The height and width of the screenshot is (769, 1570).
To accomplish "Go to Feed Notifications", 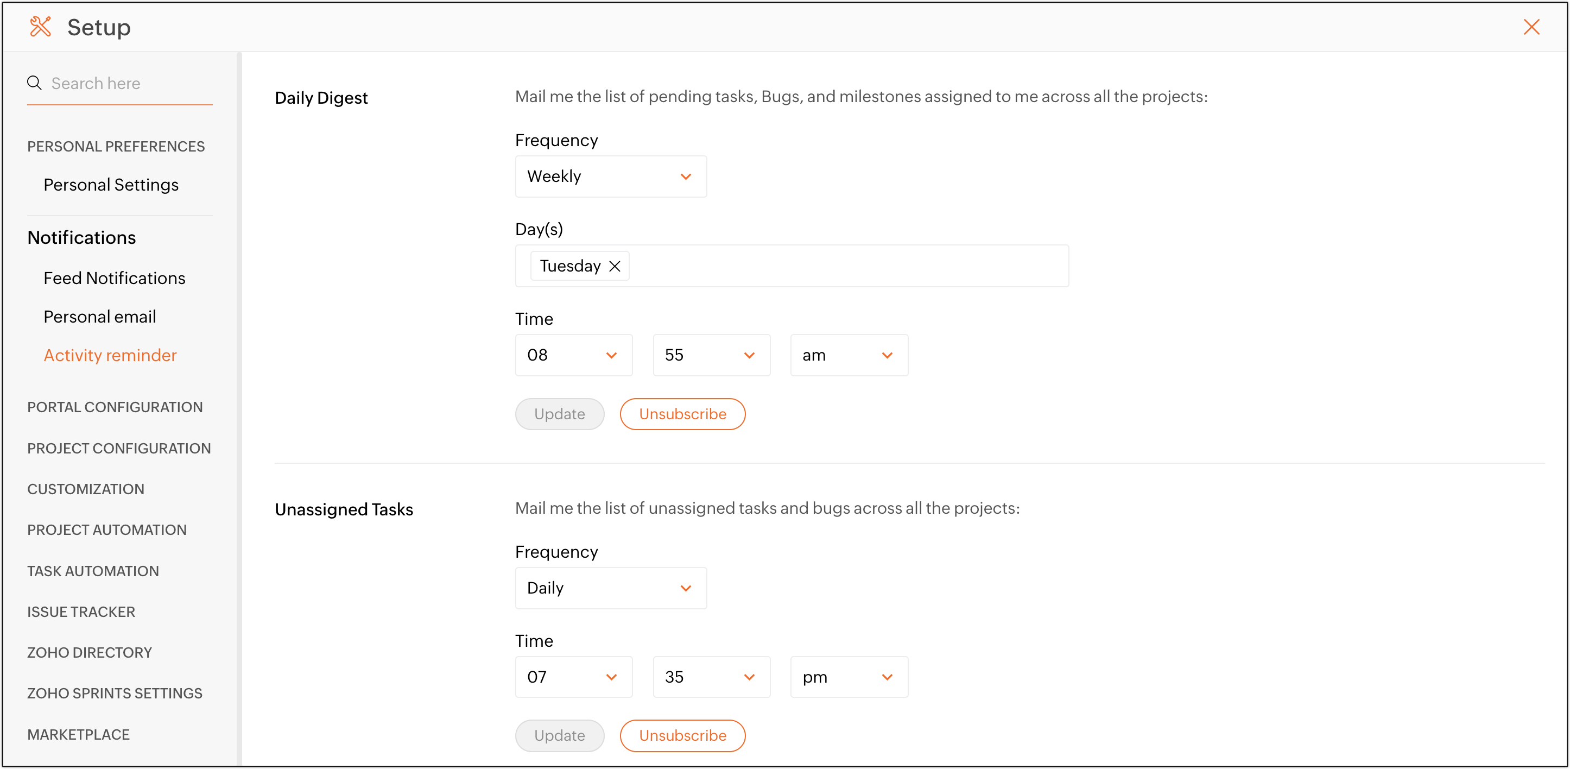I will (x=115, y=279).
